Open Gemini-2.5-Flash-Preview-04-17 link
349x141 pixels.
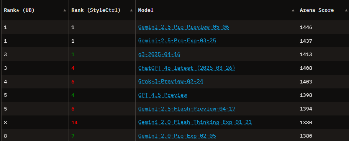pyautogui.click(x=187, y=109)
